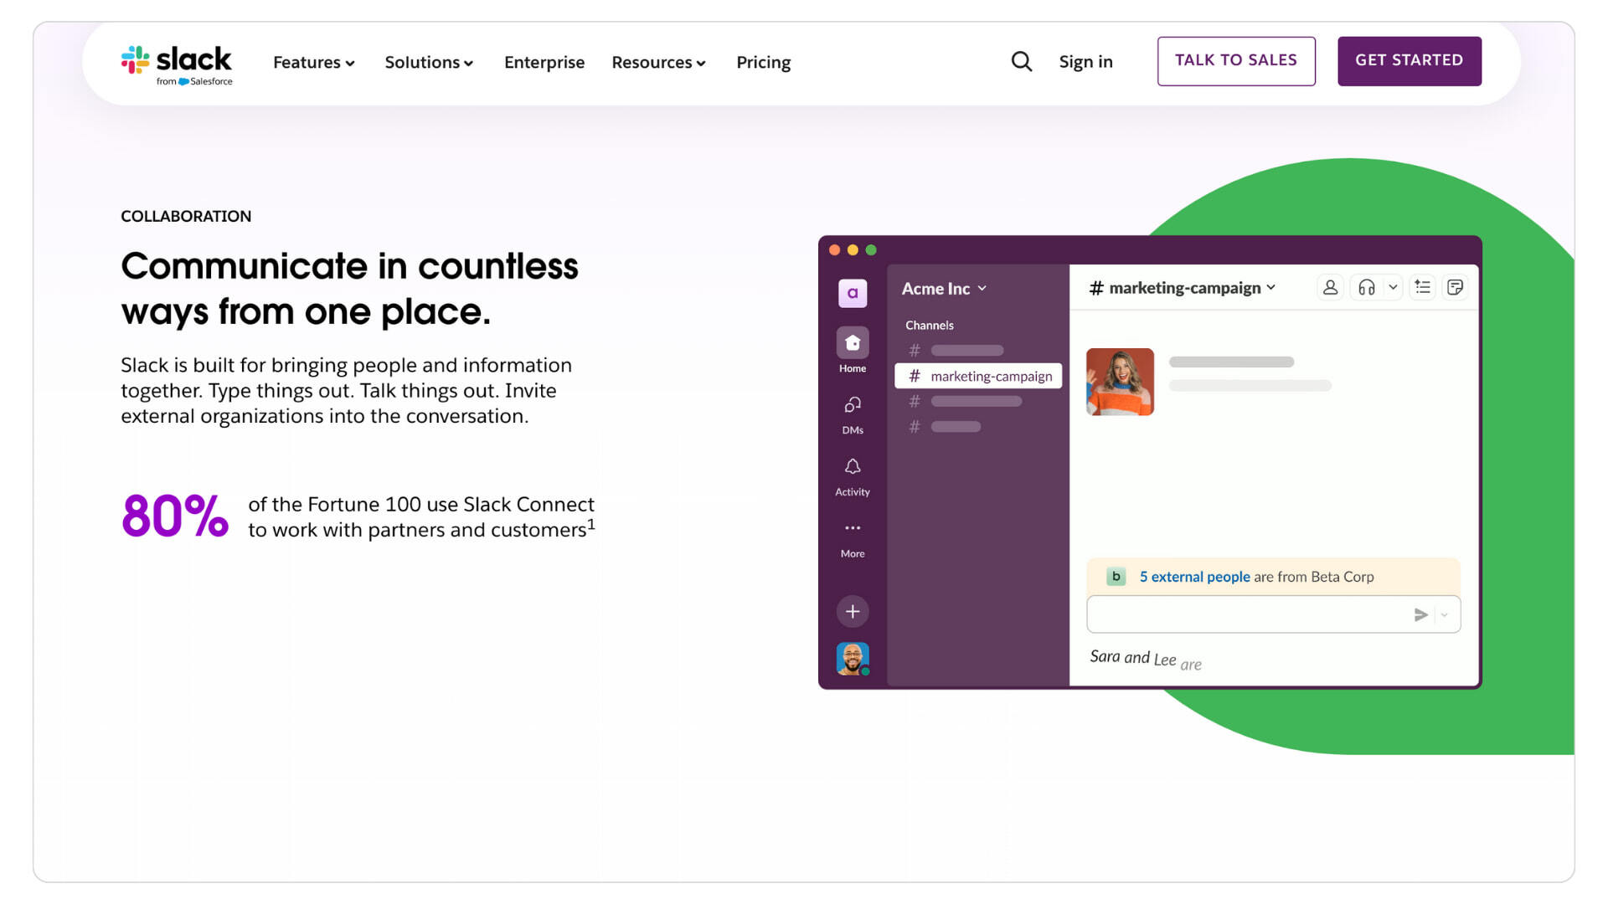View saved items list icon in channel header
The width and height of the screenshot is (1608, 904).
[x=1422, y=287]
